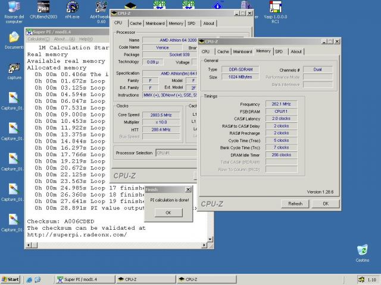Click the taskbar clock showing 1.10

[371, 280]
